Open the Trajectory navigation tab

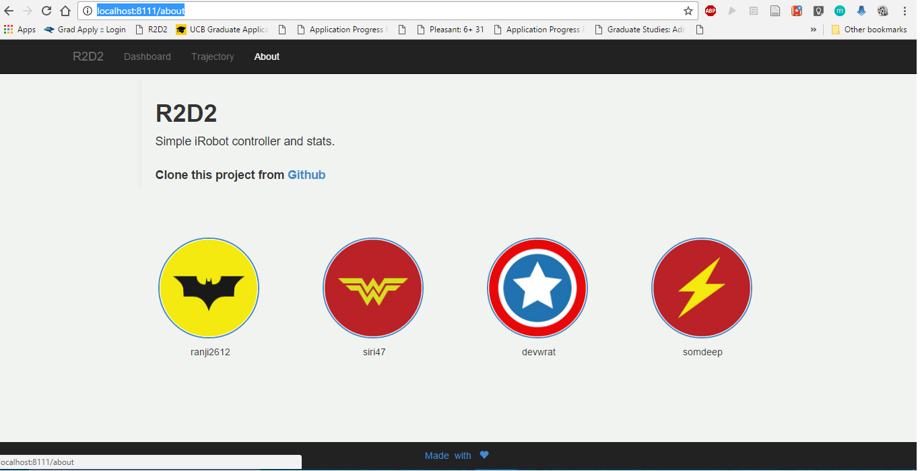(x=213, y=57)
